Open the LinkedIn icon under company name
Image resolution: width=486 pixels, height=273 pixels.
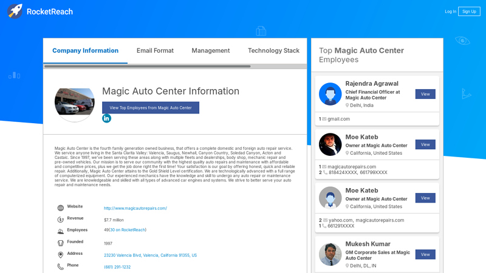point(107,118)
